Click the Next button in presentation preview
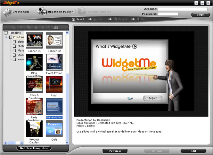The height and width of the screenshot is (155, 213). tap(153, 98)
